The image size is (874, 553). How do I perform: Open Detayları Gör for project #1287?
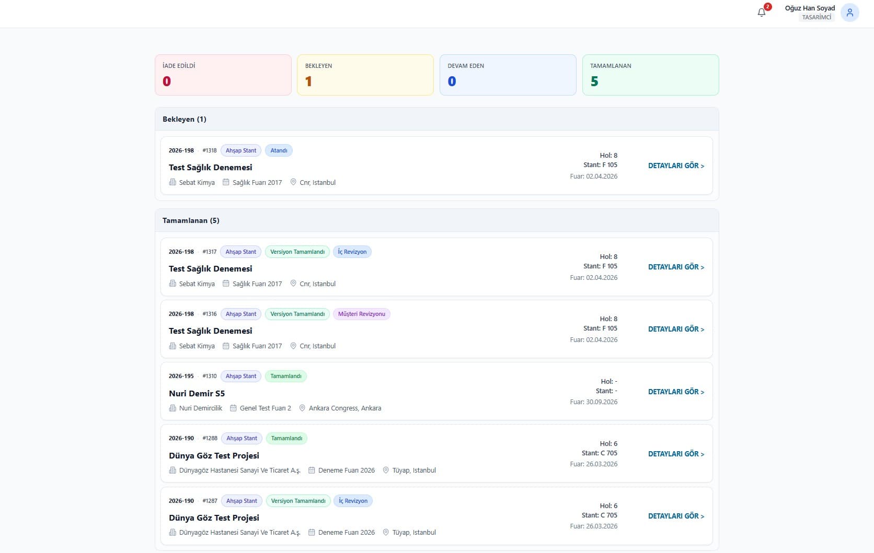pos(676,516)
